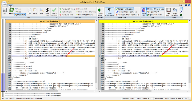Open Goto Line

[47, 12]
